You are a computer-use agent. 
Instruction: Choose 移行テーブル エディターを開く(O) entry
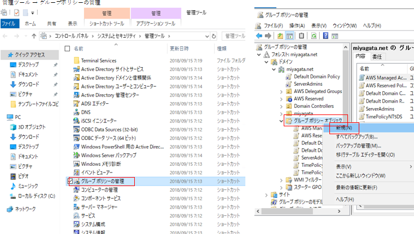[365, 154]
